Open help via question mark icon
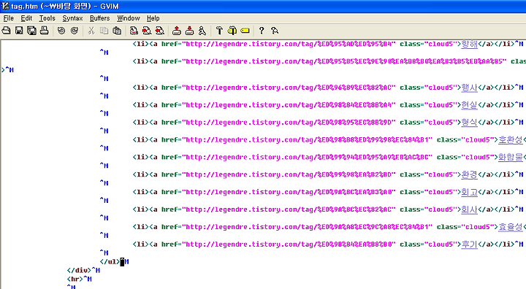The image size is (526, 289). coord(262,31)
